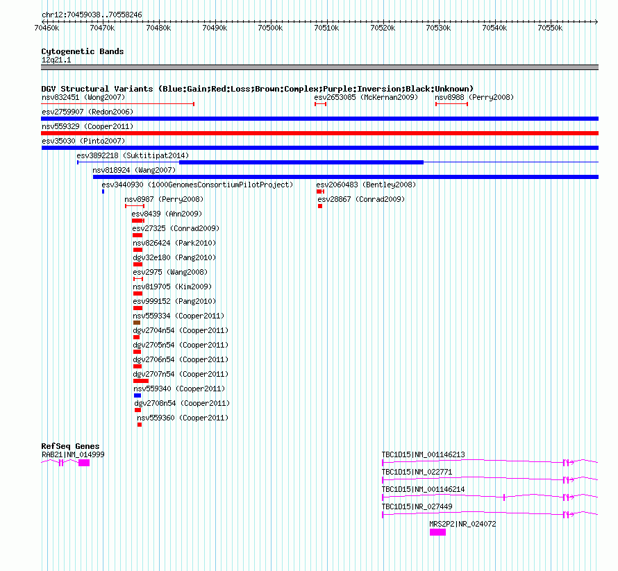The image size is (618, 571).
Task: Click the red nsv559360 loss glyph
Action: [140, 425]
